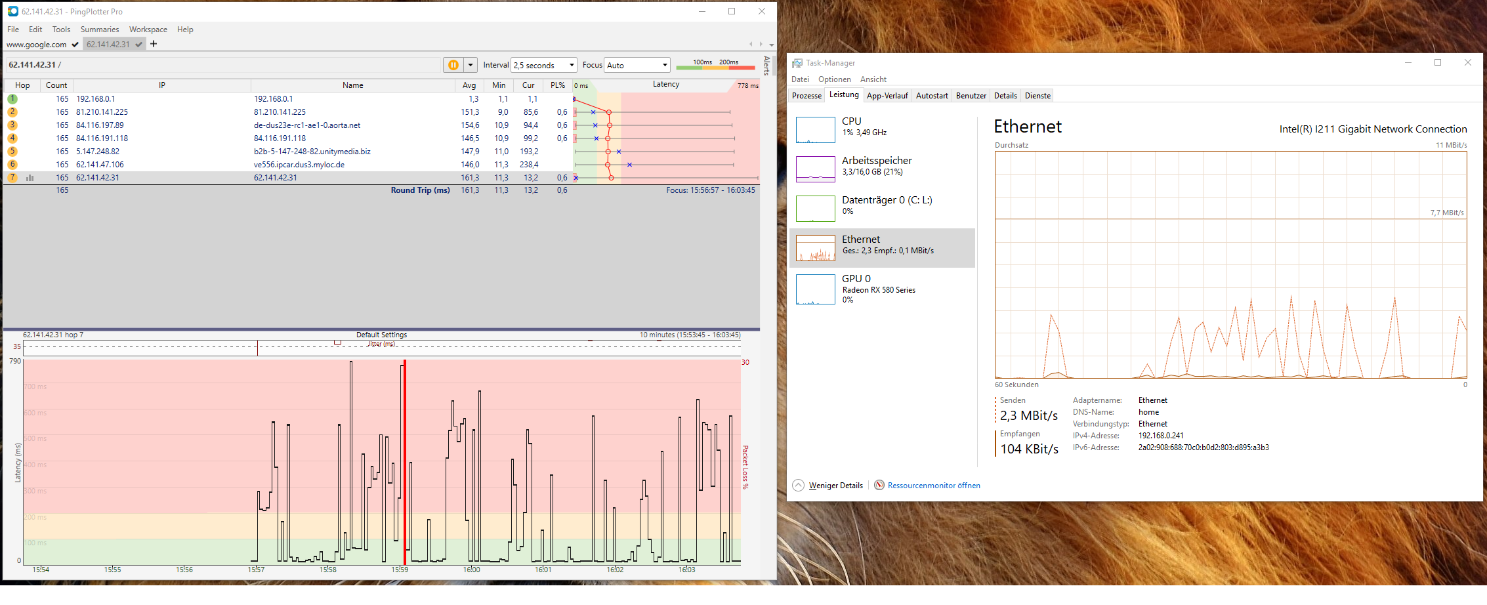Click the checkmark on the 62.141.42.31 tab

click(138, 45)
